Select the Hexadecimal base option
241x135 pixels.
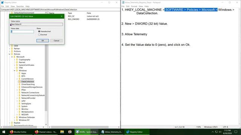[39, 31]
